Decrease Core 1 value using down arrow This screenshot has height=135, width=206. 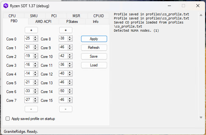tap(35, 49)
